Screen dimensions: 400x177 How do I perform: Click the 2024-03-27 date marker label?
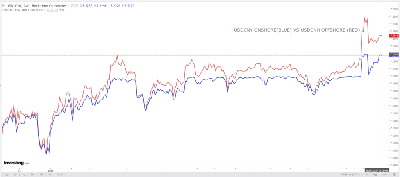coord(377,170)
